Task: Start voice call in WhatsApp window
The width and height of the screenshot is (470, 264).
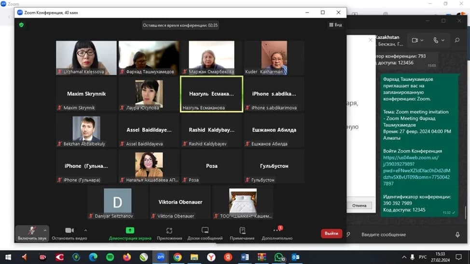Action: pyautogui.click(x=436, y=40)
